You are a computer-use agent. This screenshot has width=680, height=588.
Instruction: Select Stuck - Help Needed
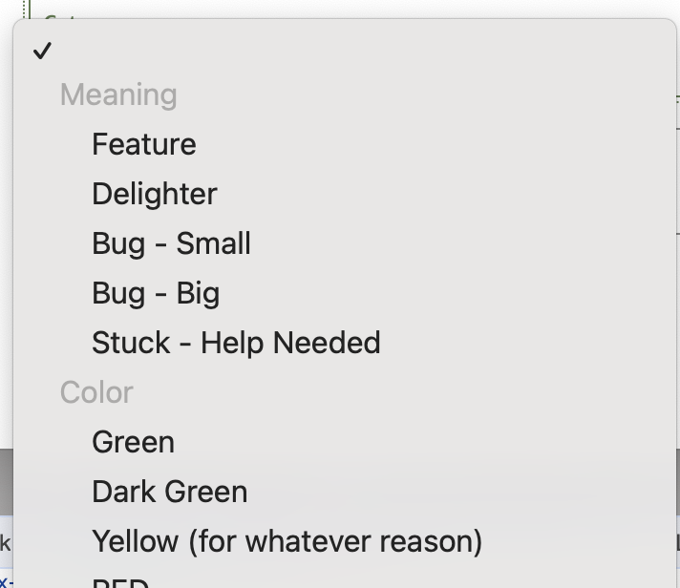tap(236, 343)
